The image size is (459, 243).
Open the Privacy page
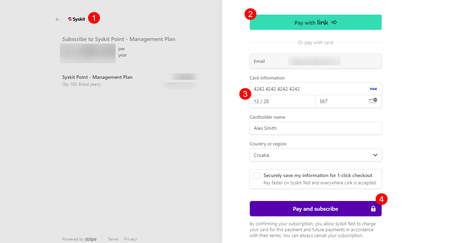[130, 239]
